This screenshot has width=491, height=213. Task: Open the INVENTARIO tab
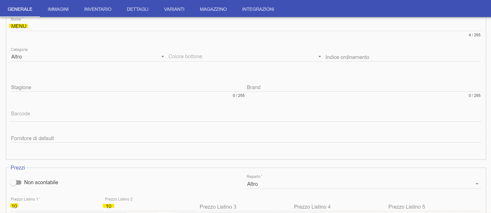point(98,9)
